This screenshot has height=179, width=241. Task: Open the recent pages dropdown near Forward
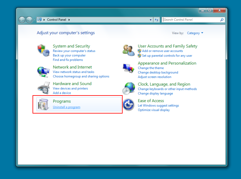pyautogui.click(x=34, y=20)
